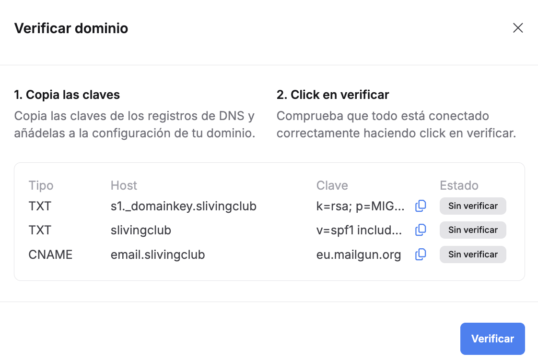The width and height of the screenshot is (538, 364).
Task: Copy the eu.mailgun.org CNAME value
Action: pos(421,255)
